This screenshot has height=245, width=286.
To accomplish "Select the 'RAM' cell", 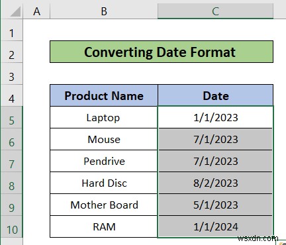I will pos(104,226).
